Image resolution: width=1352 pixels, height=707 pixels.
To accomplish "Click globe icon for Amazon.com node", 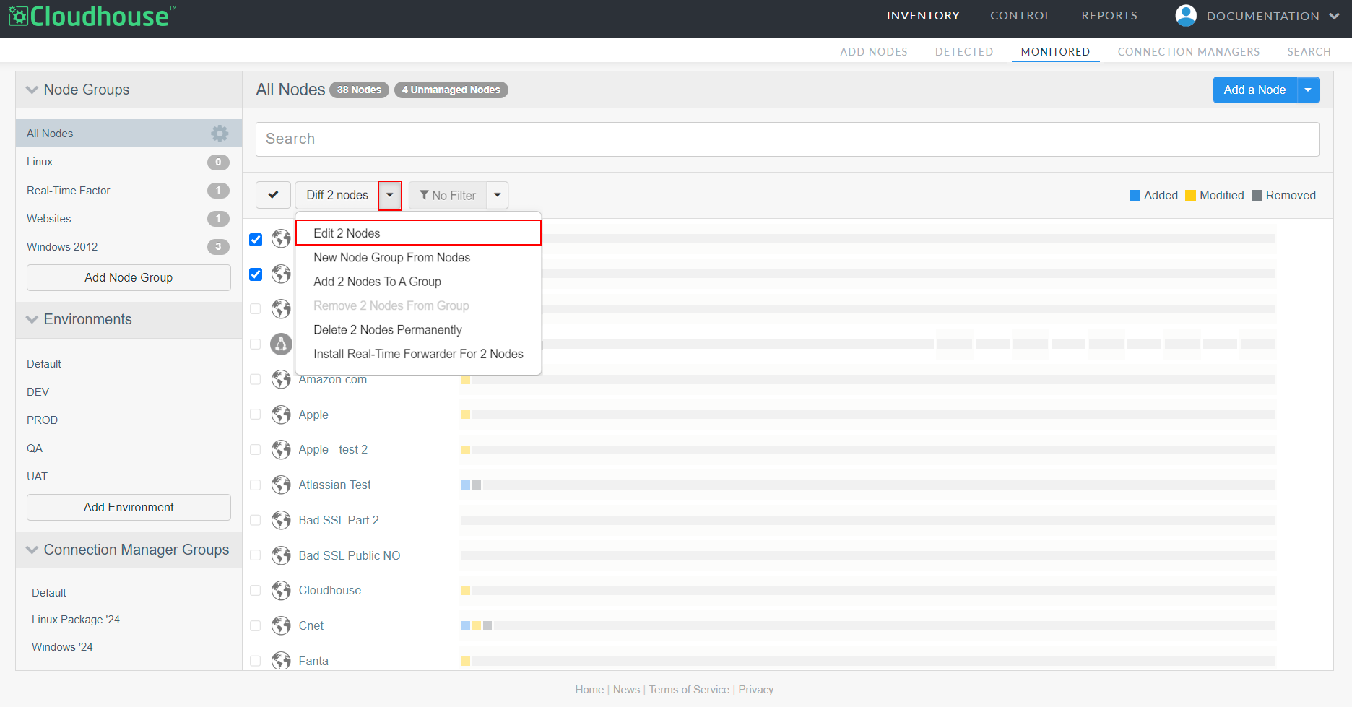I will (281, 379).
